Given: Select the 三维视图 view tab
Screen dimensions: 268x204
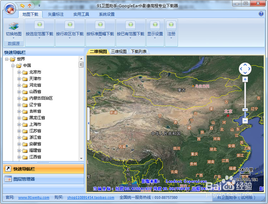Looking at the screenshot, I should [119, 51].
